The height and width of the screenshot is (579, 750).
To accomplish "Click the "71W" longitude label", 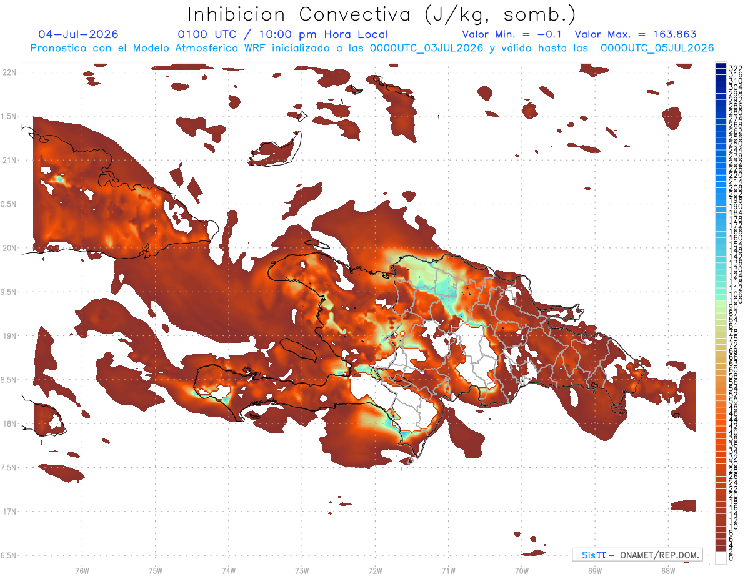I will [x=448, y=570].
